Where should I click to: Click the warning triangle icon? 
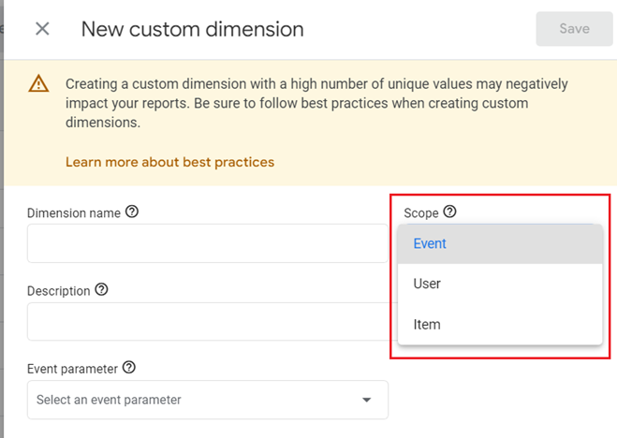(x=38, y=84)
